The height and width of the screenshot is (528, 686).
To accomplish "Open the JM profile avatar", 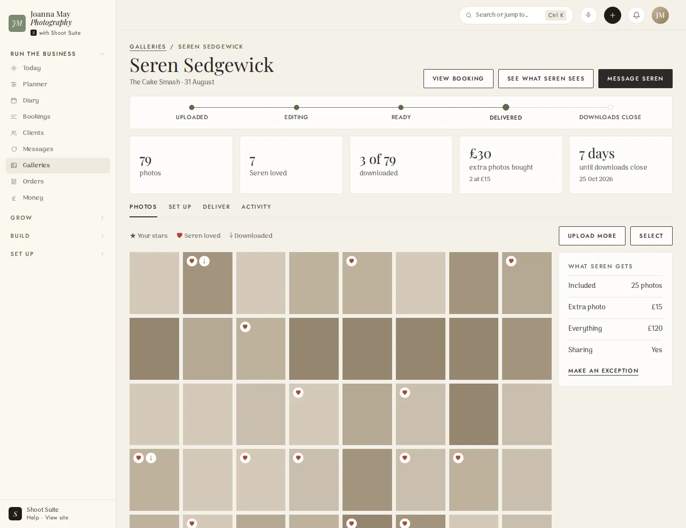I will (660, 15).
